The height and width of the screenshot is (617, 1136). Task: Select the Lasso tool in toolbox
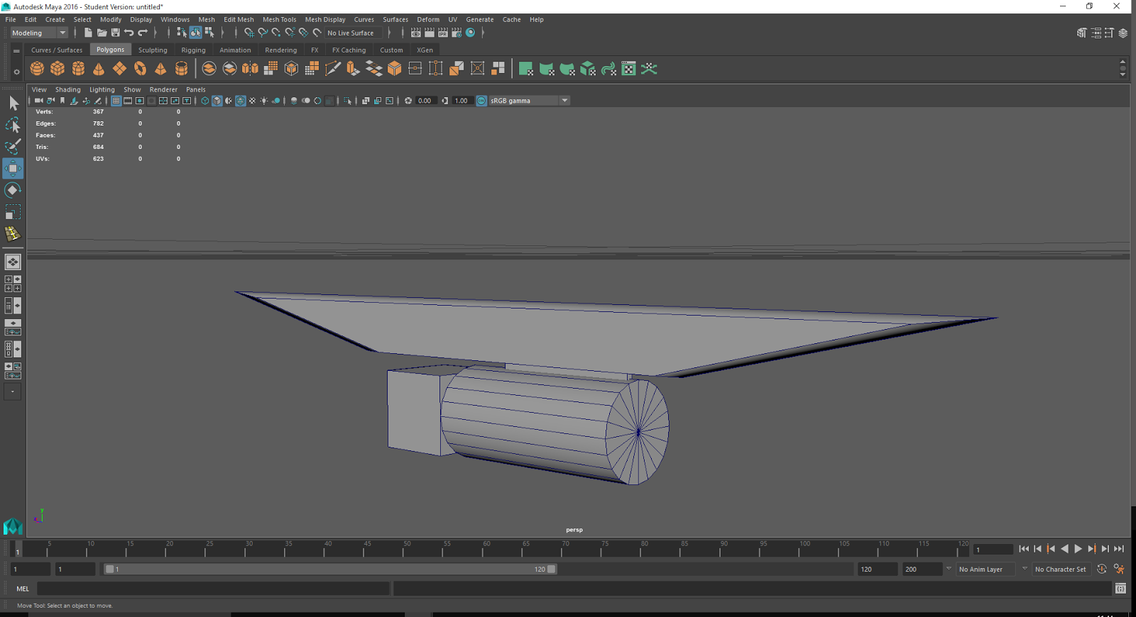click(x=13, y=126)
